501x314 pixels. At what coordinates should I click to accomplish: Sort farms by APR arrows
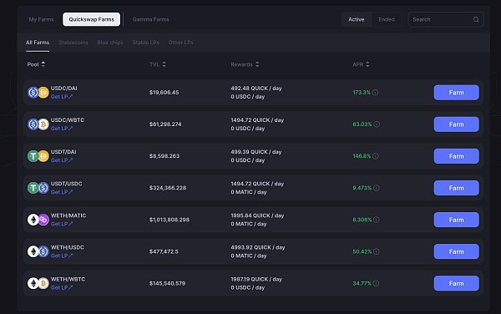coord(367,64)
